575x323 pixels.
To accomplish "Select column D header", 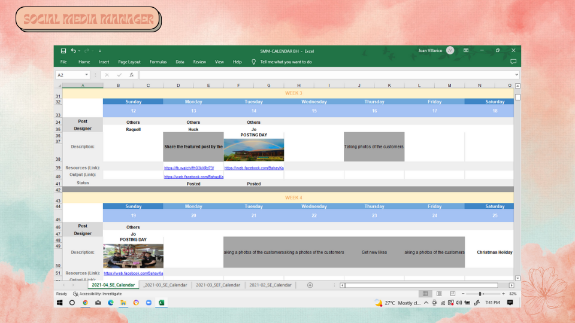I will point(178,86).
